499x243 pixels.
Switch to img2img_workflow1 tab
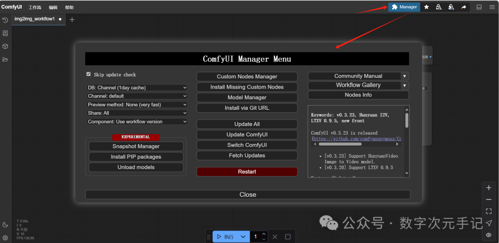35,19
